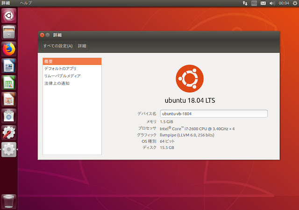Click the large Ubuntu logo

coord(190,78)
